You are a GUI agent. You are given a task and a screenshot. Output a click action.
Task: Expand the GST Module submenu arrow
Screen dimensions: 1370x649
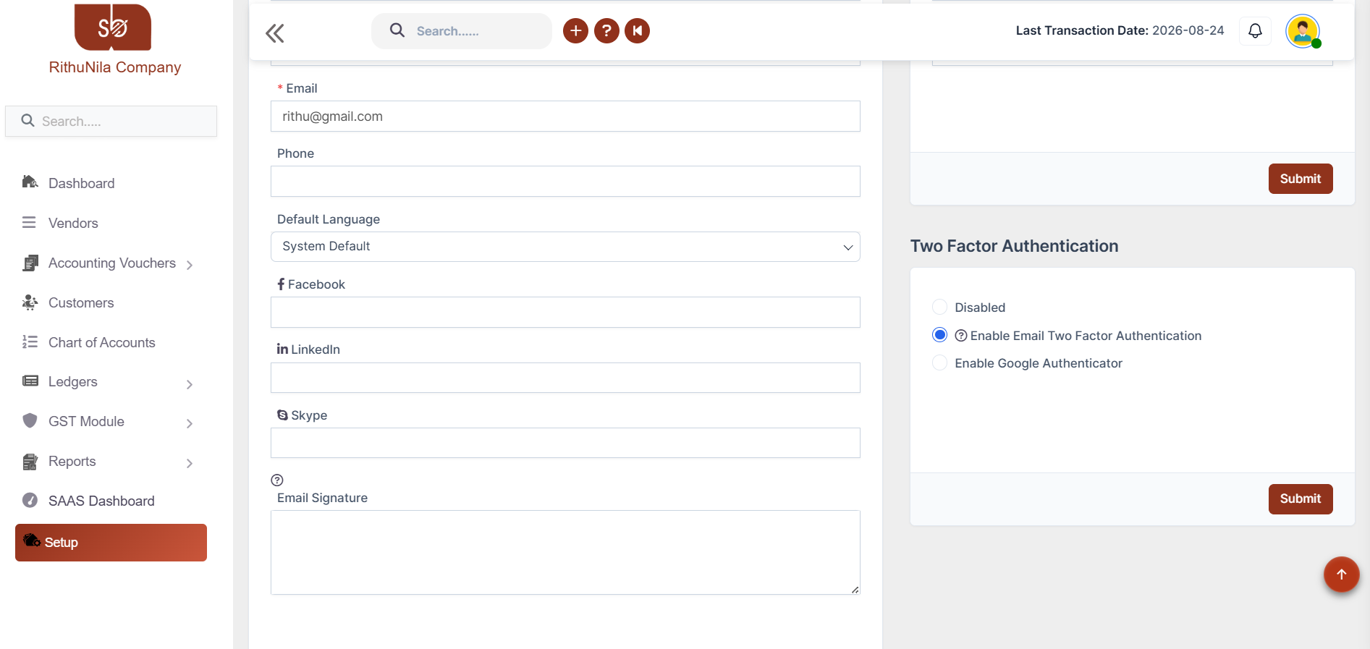[x=190, y=423]
